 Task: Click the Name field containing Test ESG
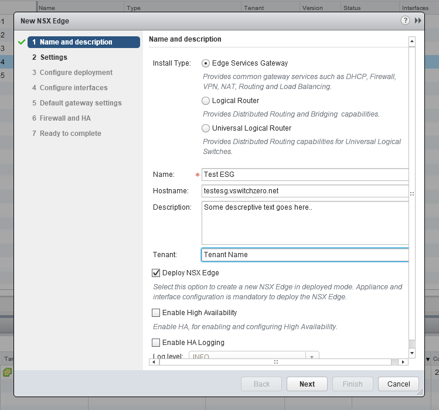305,175
